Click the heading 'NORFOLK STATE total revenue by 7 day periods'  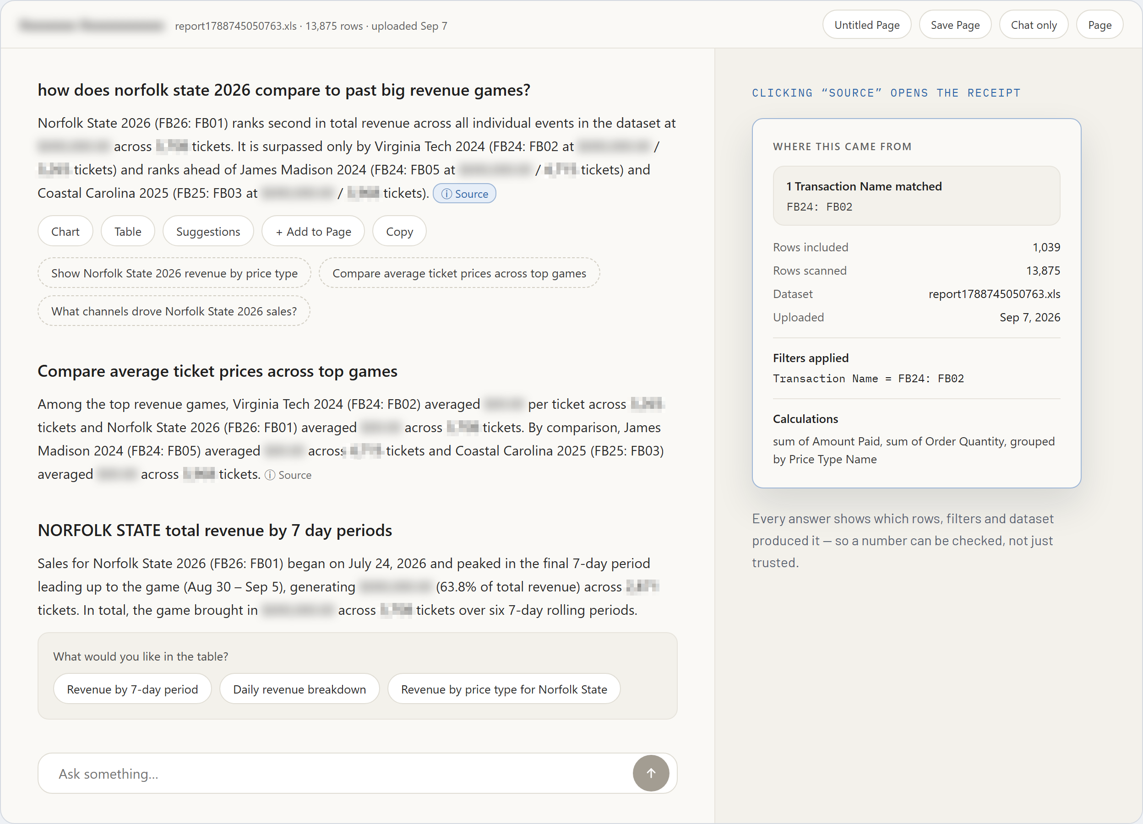[x=215, y=530]
